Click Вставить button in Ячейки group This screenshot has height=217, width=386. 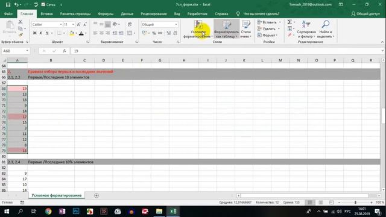269,22
